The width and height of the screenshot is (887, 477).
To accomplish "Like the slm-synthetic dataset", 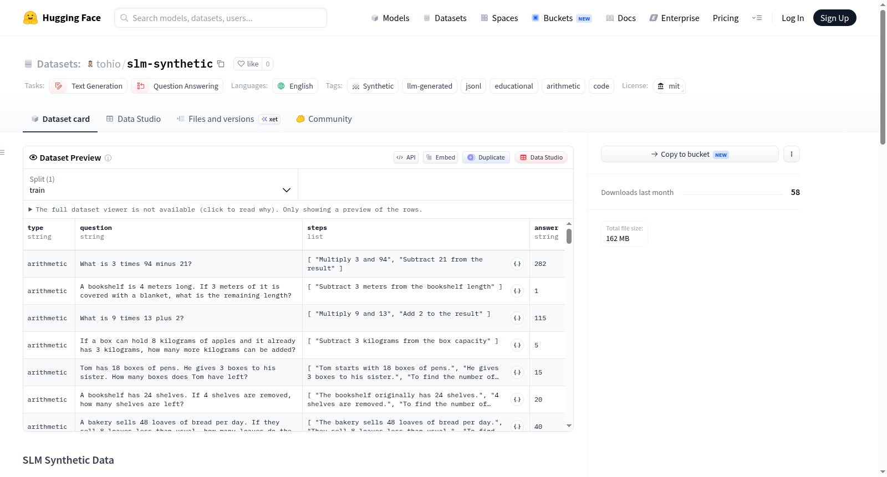I will tap(248, 64).
